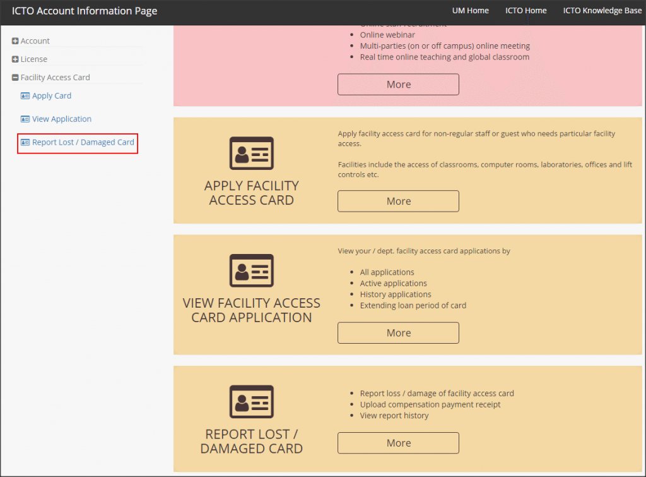Click the card icon next to View Application

(25, 119)
